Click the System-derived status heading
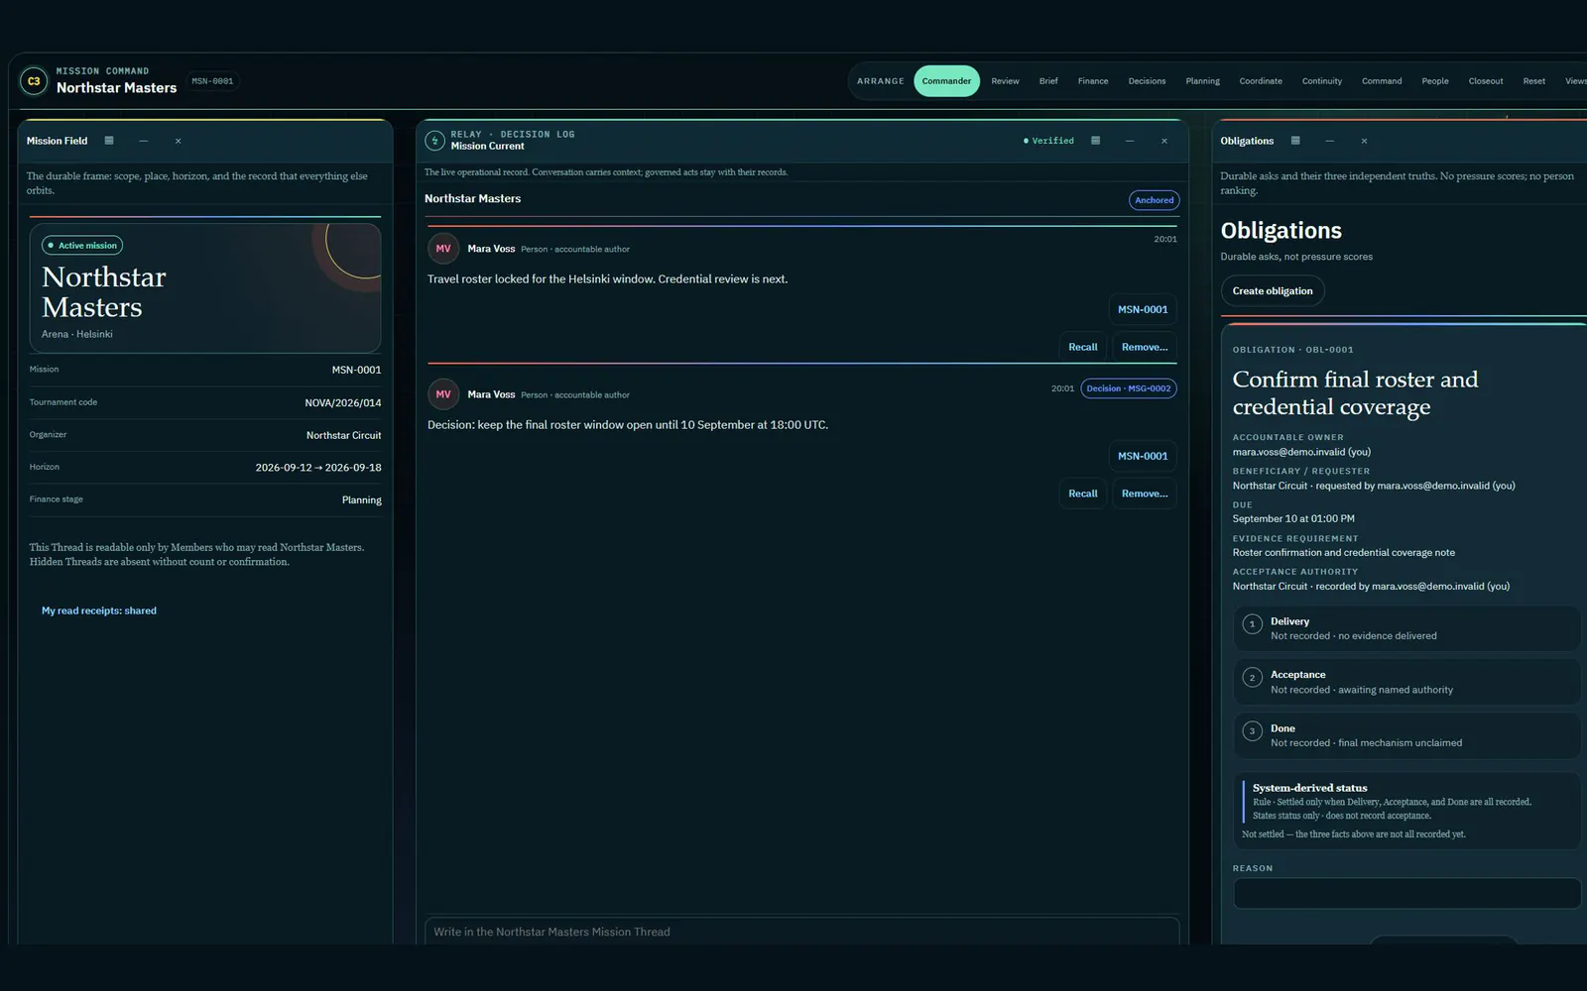The width and height of the screenshot is (1587, 991). 1309,788
